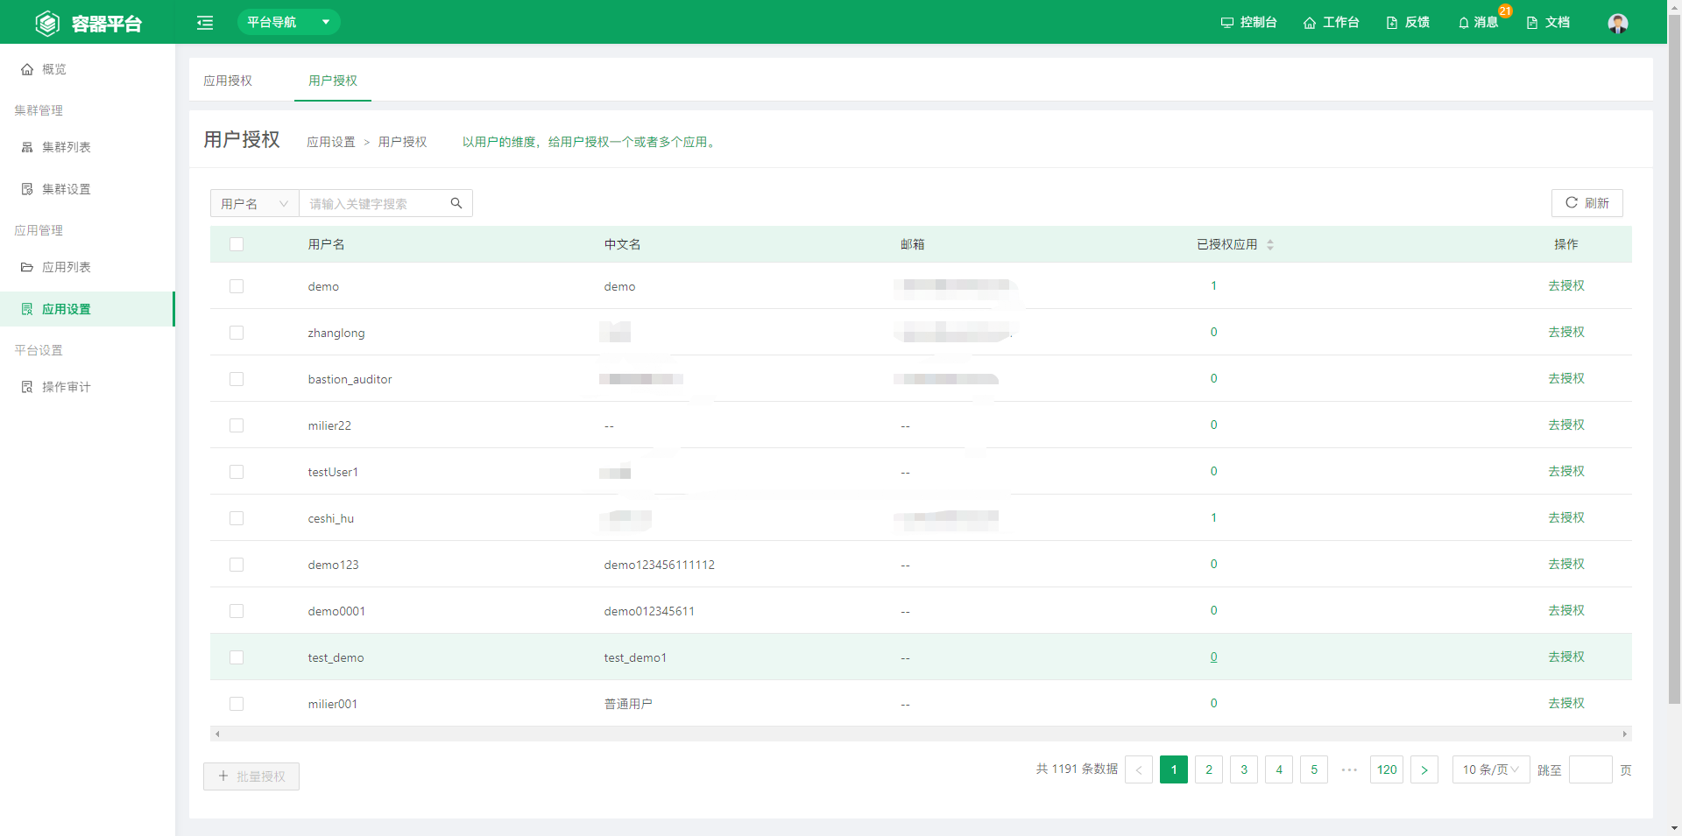
Task: Focus the 跳至 page jump input
Action: point(1590,769)
